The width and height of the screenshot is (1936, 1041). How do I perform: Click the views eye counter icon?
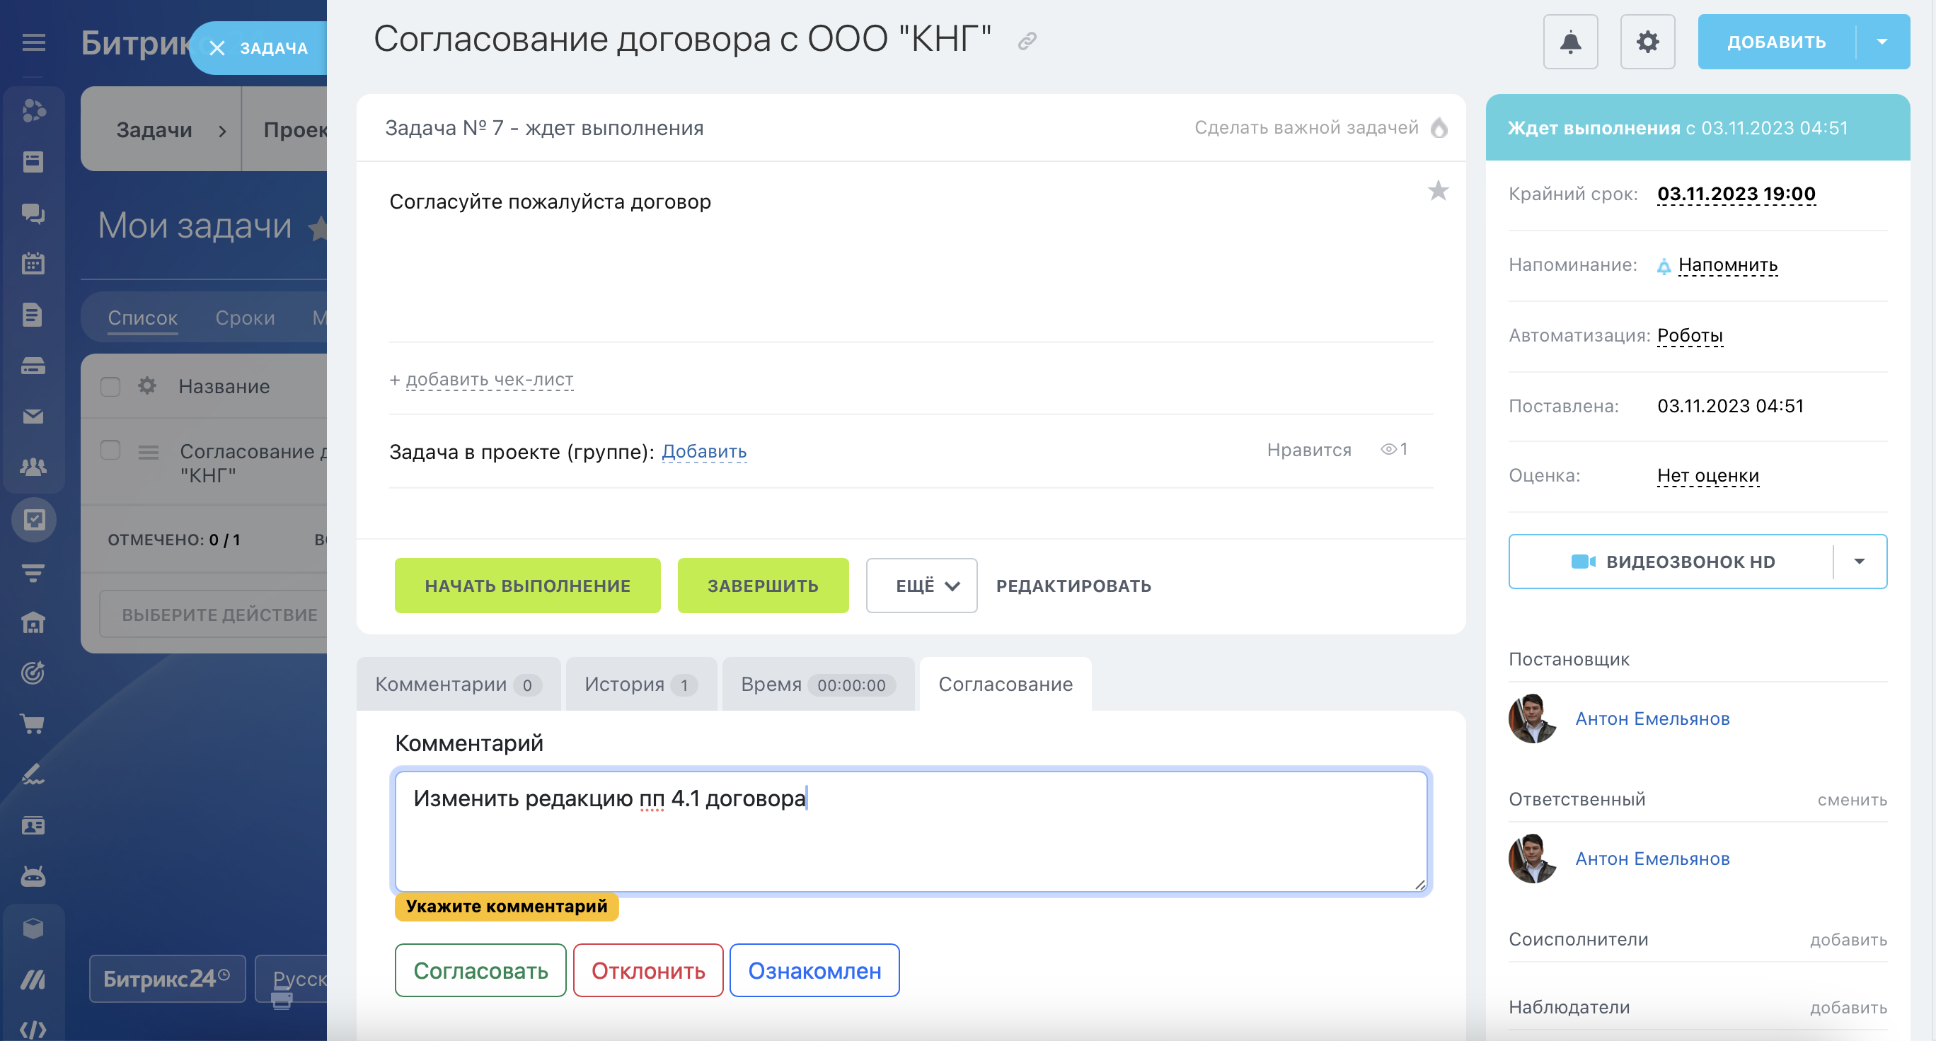coord(1389,449)
